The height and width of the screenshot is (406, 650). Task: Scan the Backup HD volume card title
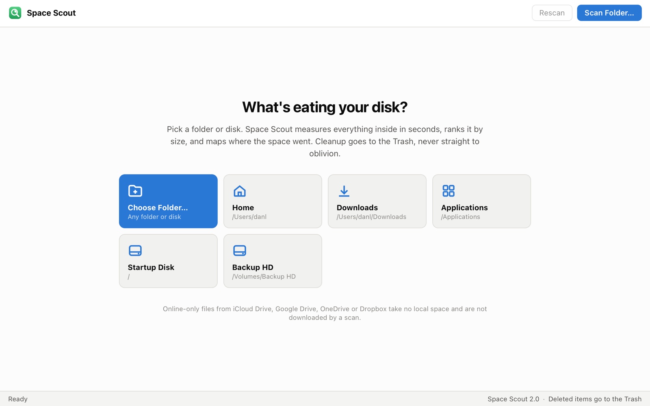253,267
